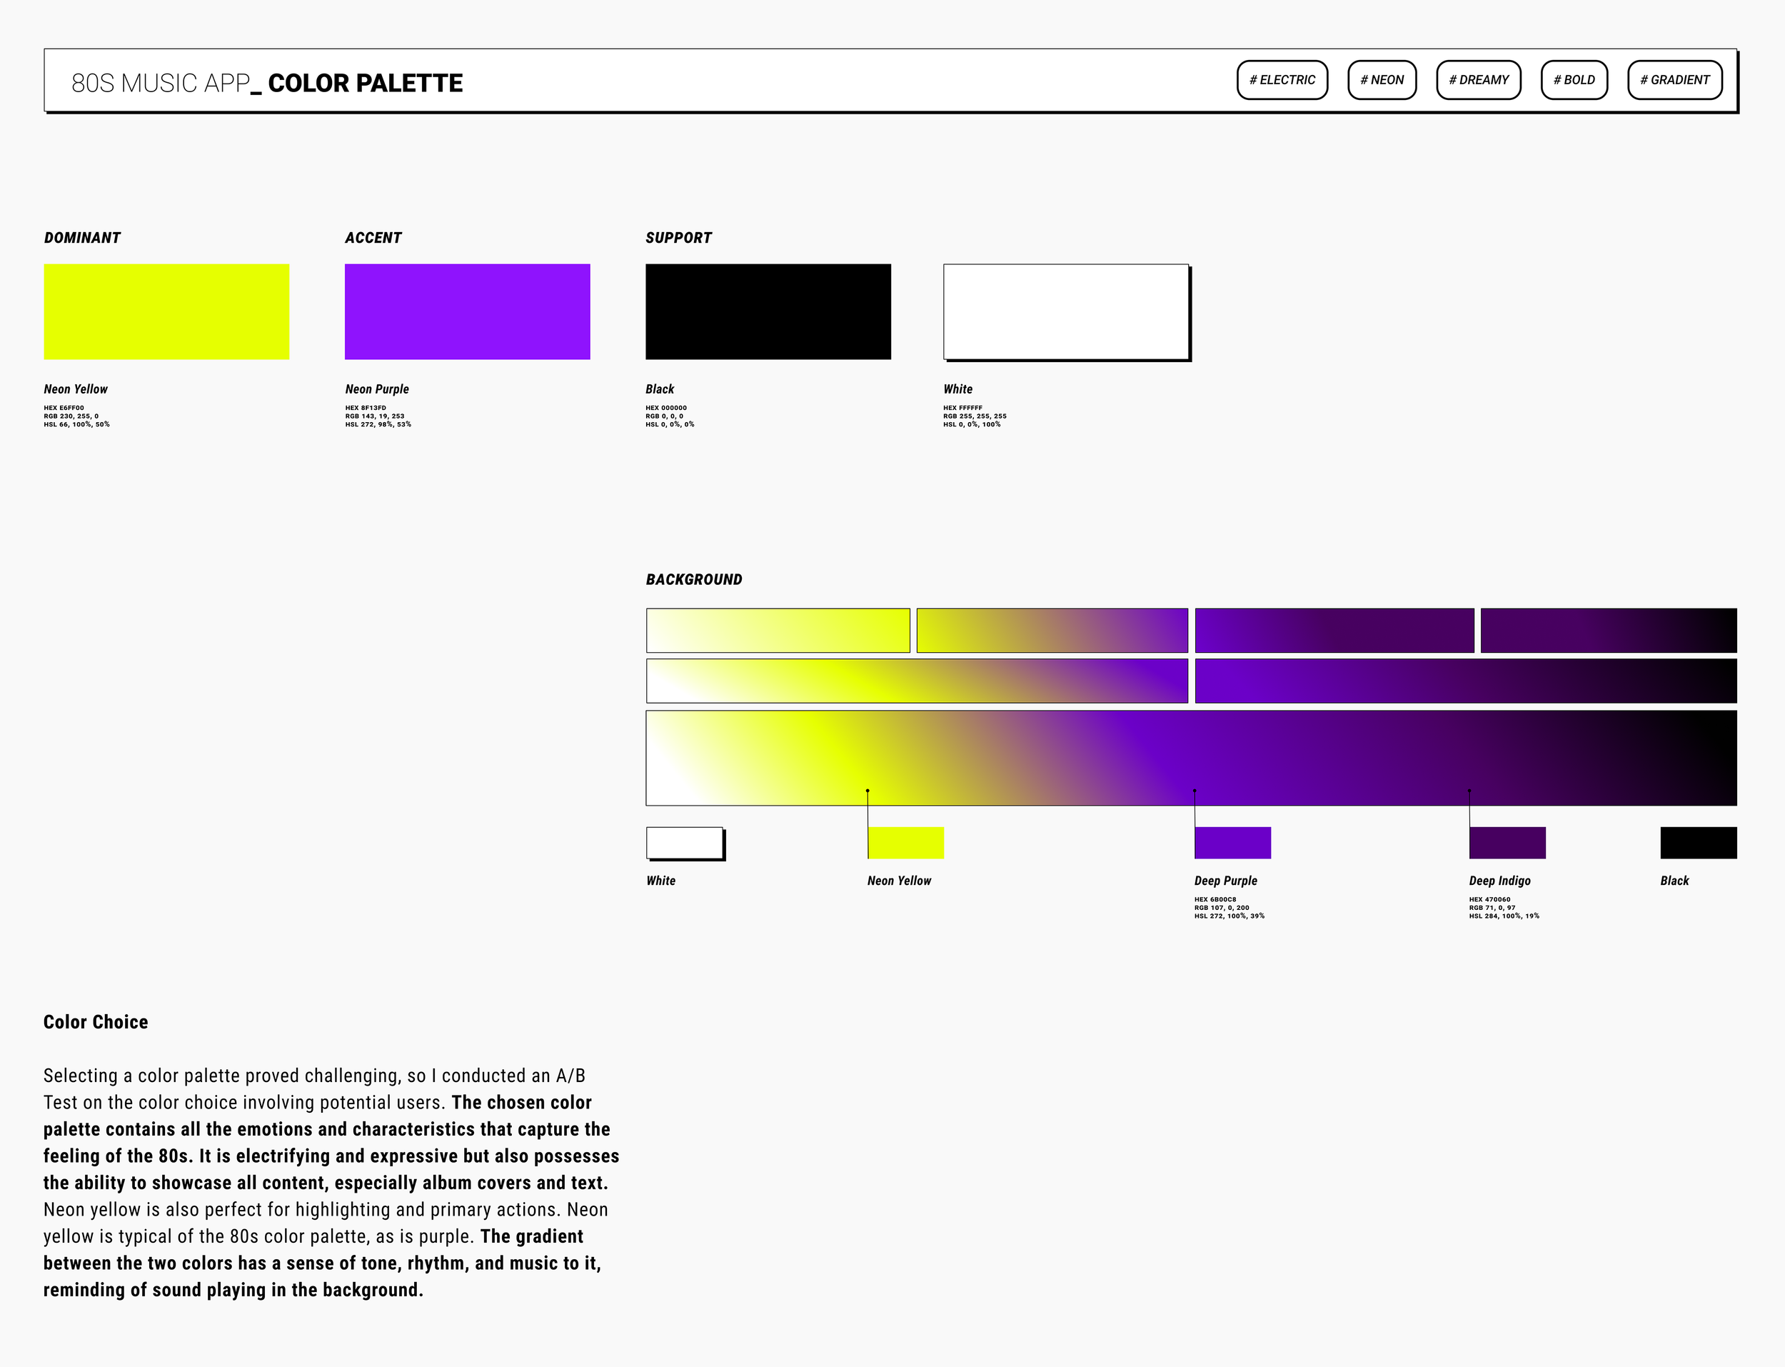Click the COLOR PALETTE title text
1785x1367 pixels.
[x=365, y=83]
